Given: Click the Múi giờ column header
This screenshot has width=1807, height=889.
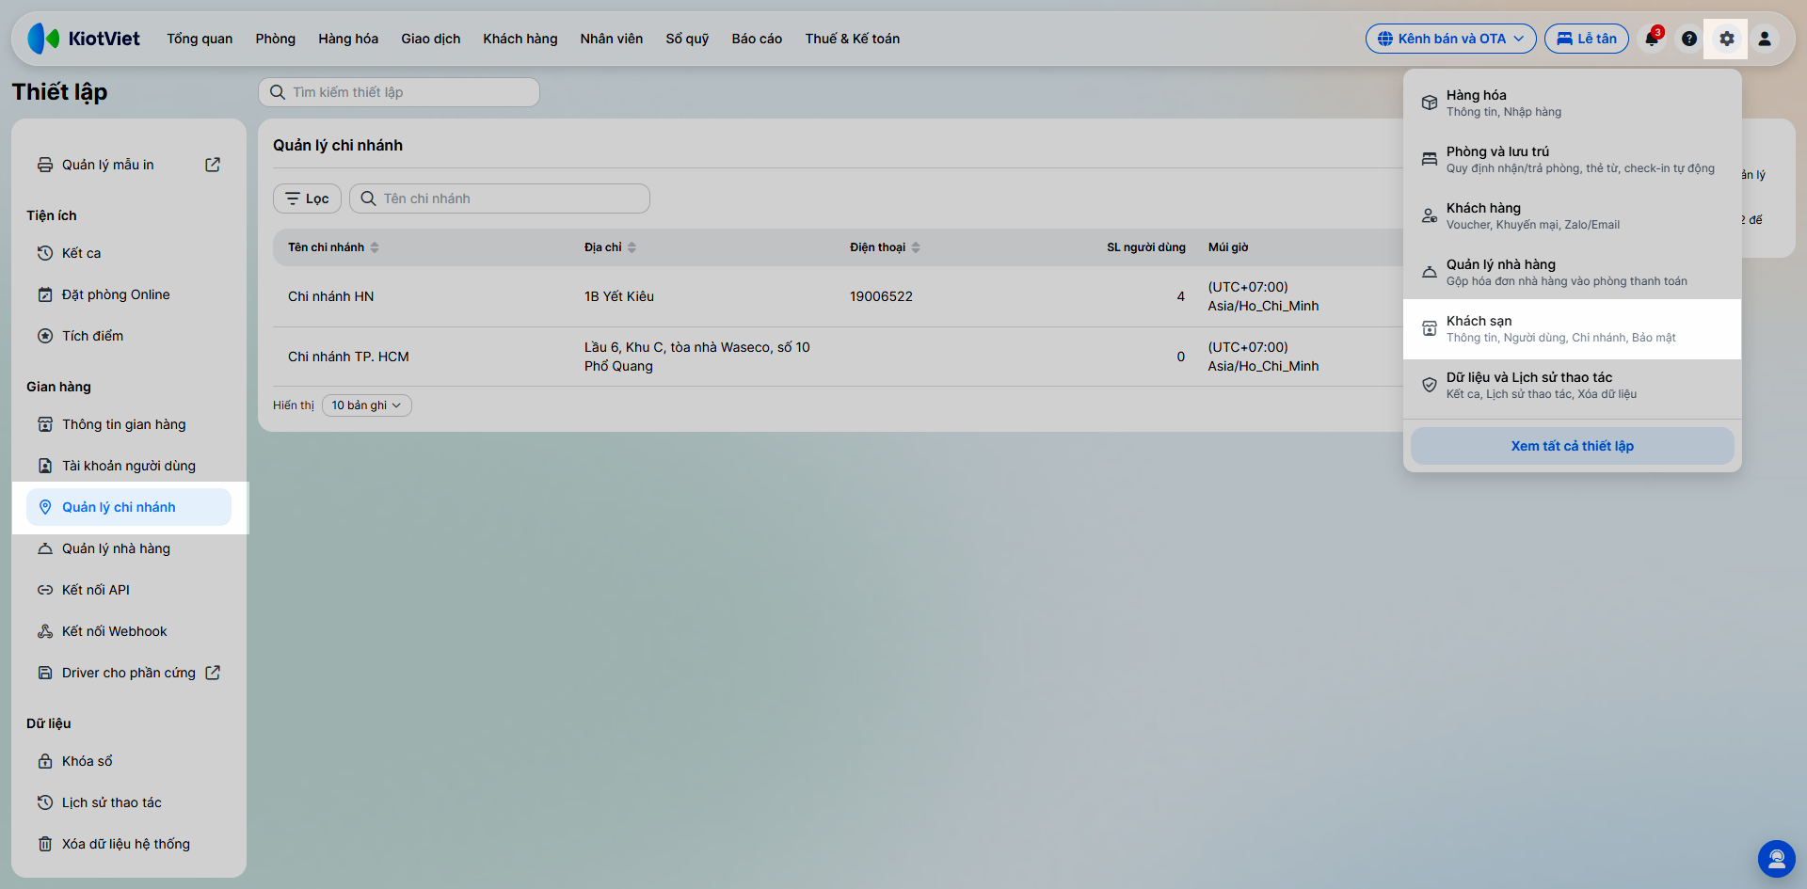Looking at the screenshot, I should click(x=1228, y=247).
